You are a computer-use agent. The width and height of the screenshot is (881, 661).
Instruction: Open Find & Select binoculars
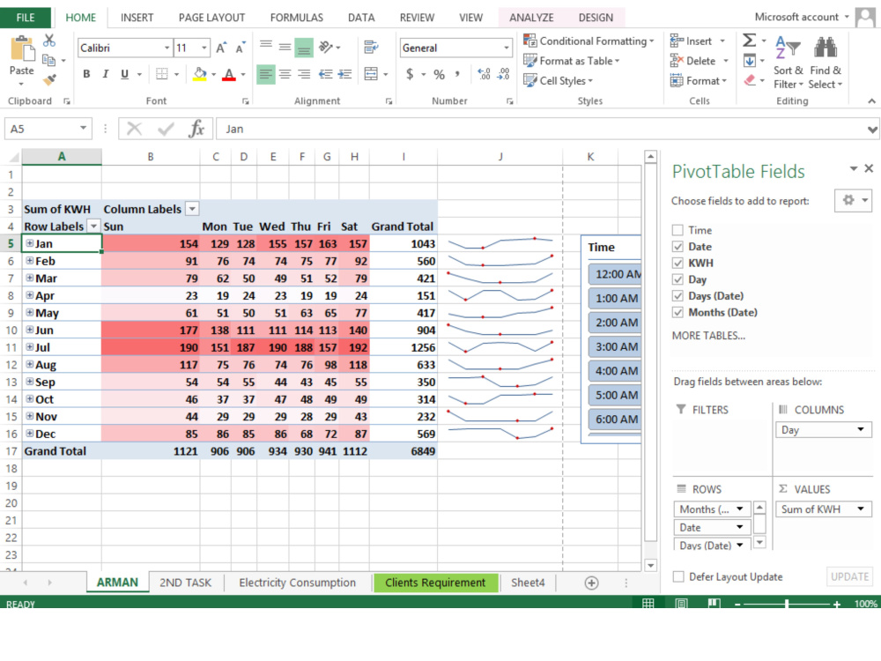(x=825, y=62)
